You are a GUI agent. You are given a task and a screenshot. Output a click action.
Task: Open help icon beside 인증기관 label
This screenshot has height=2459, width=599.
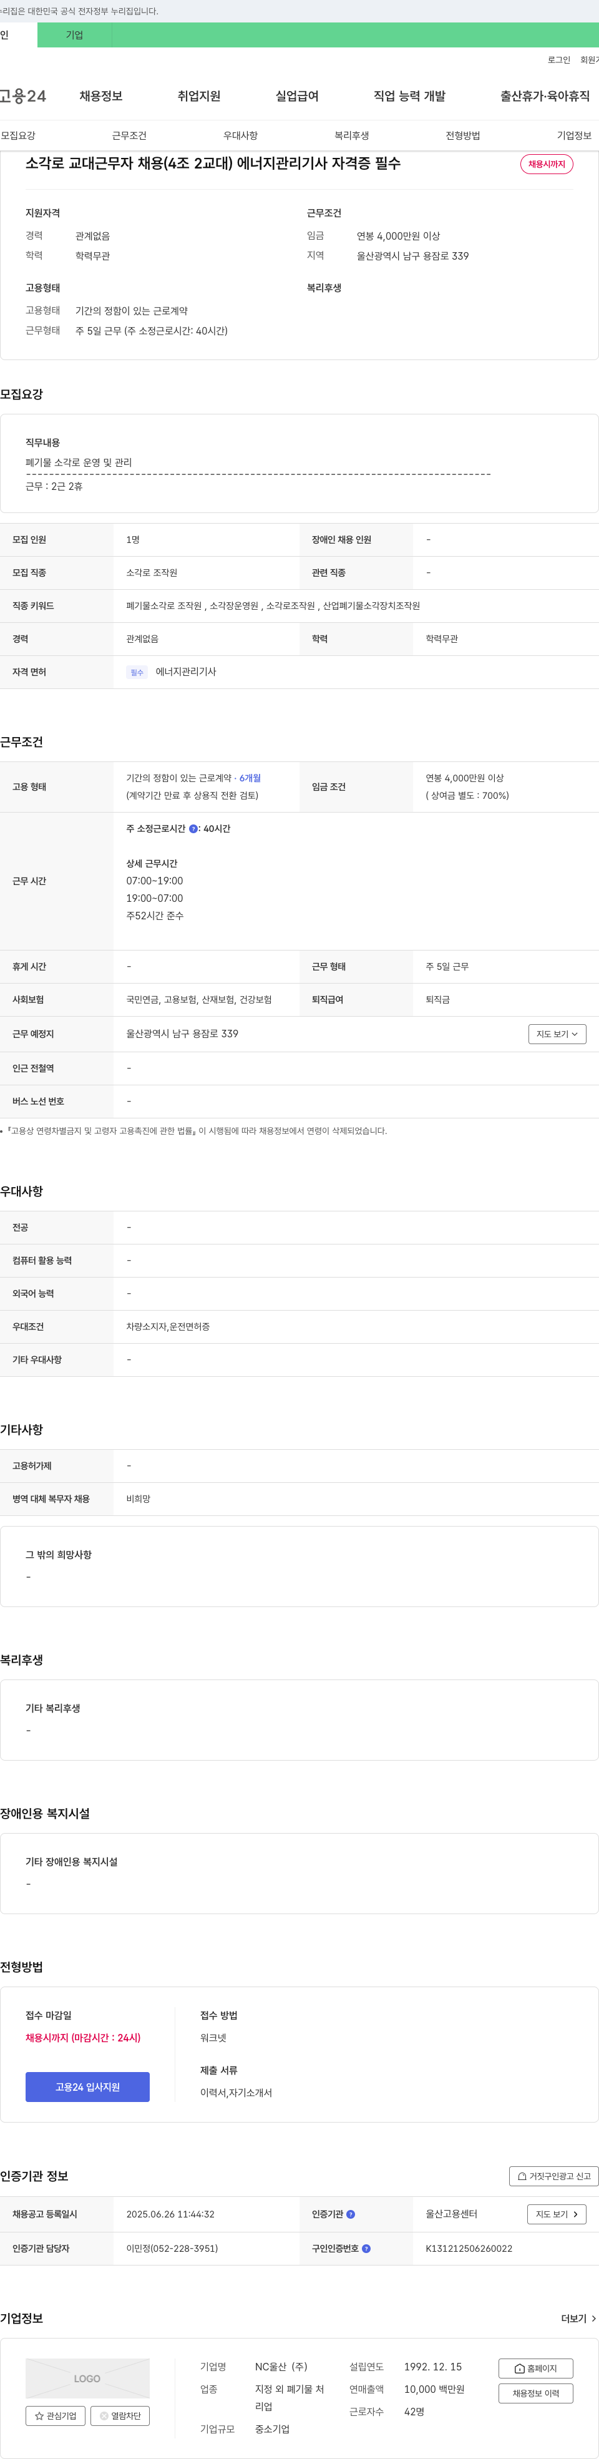(350, 2214)
